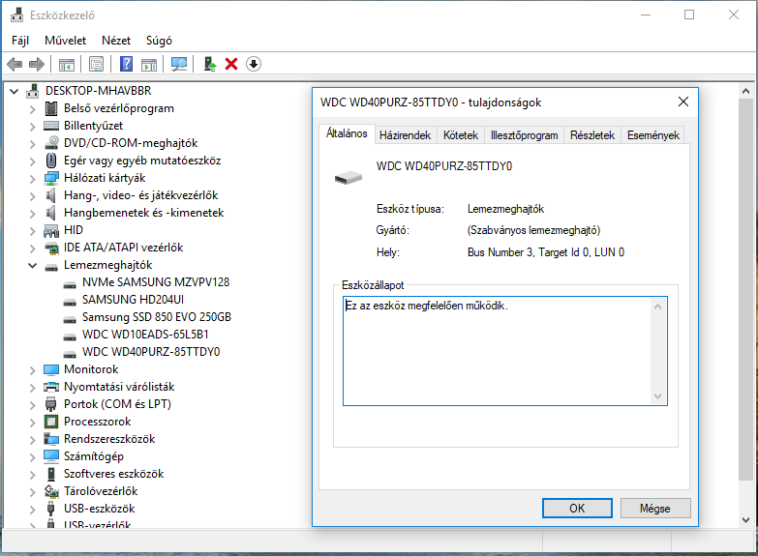Switch to the Házirendek tab
The height and width of the screenshot is (556, 758).
(405, 135)
